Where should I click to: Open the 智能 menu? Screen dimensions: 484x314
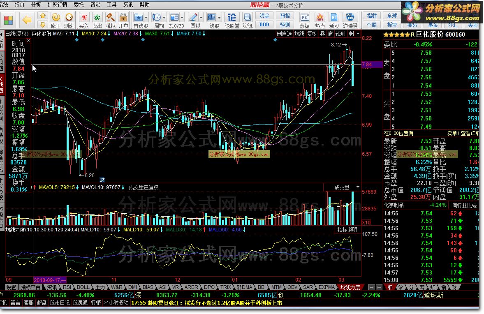click(95, 5)
